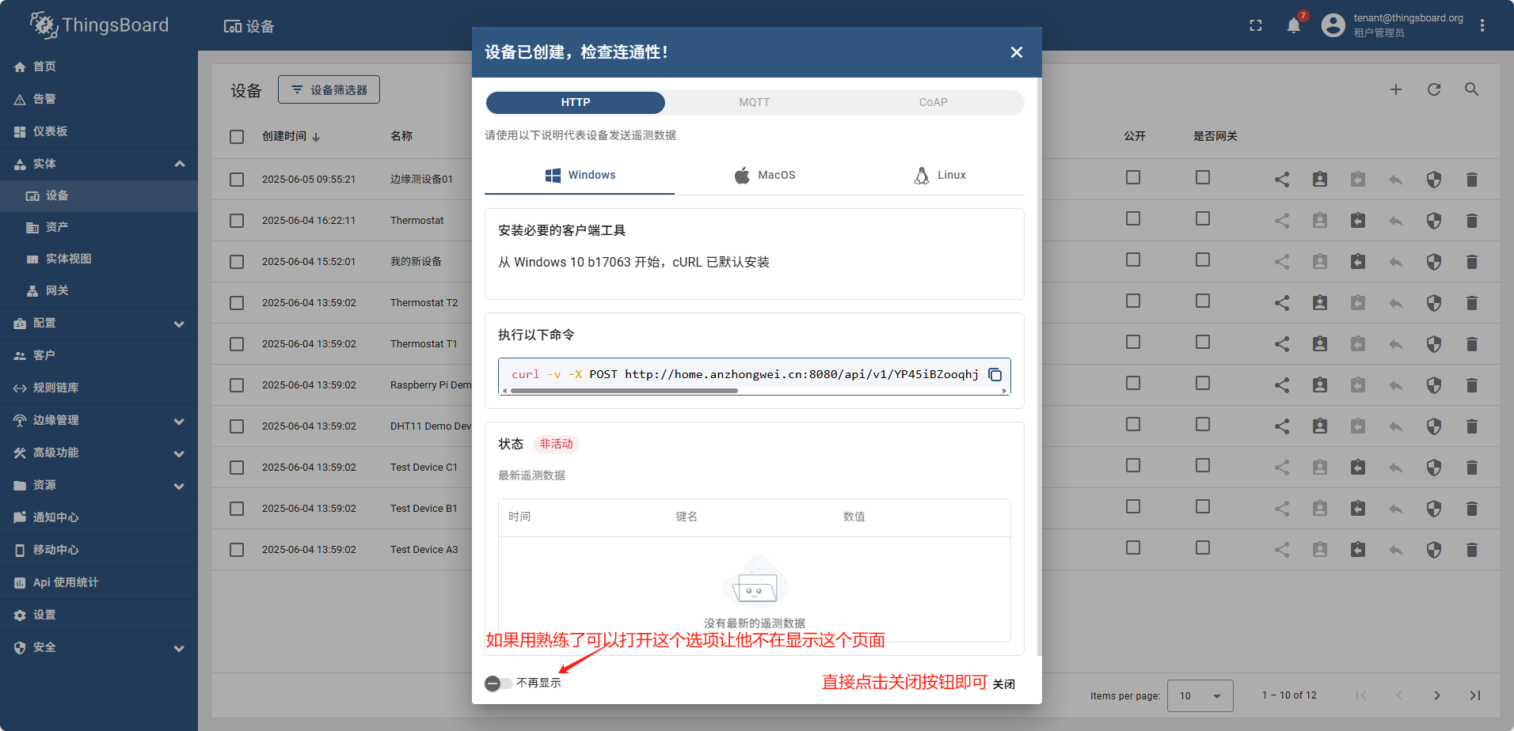Click the command box horizontal scrollbar
Screen dimensions: 1514x731
pos(624,391)
